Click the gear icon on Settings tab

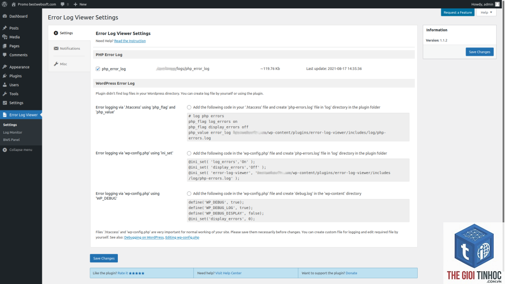pos(56,33)
